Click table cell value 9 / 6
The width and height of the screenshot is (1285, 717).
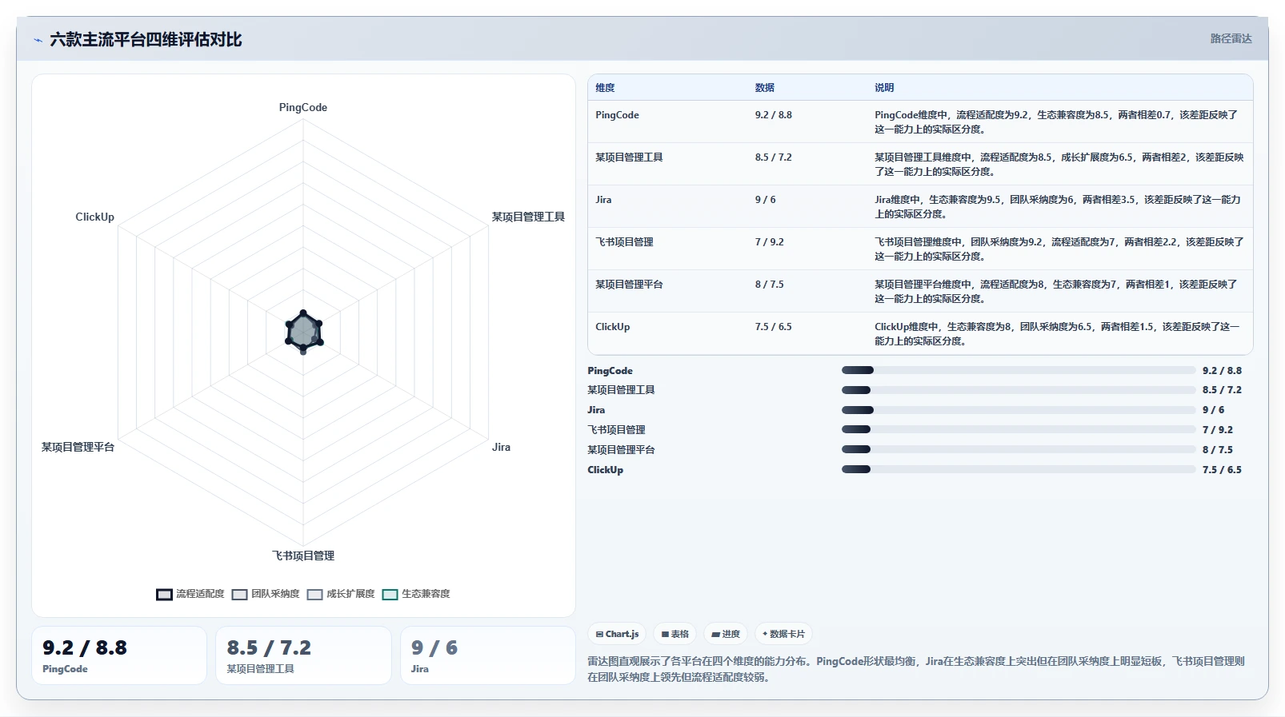click(766, 200)
